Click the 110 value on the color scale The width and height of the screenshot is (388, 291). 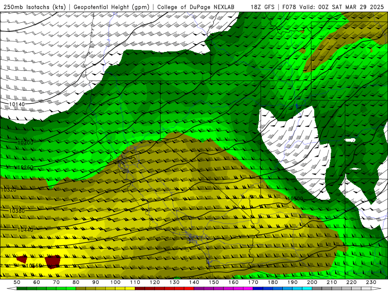(x=135, y=282)
